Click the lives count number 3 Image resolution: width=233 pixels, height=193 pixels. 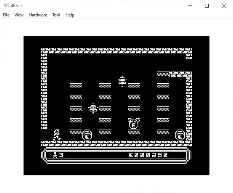(x=61, y=155)
